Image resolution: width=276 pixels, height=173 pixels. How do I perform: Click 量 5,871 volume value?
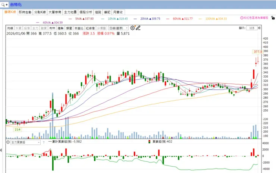pos(123,34)
